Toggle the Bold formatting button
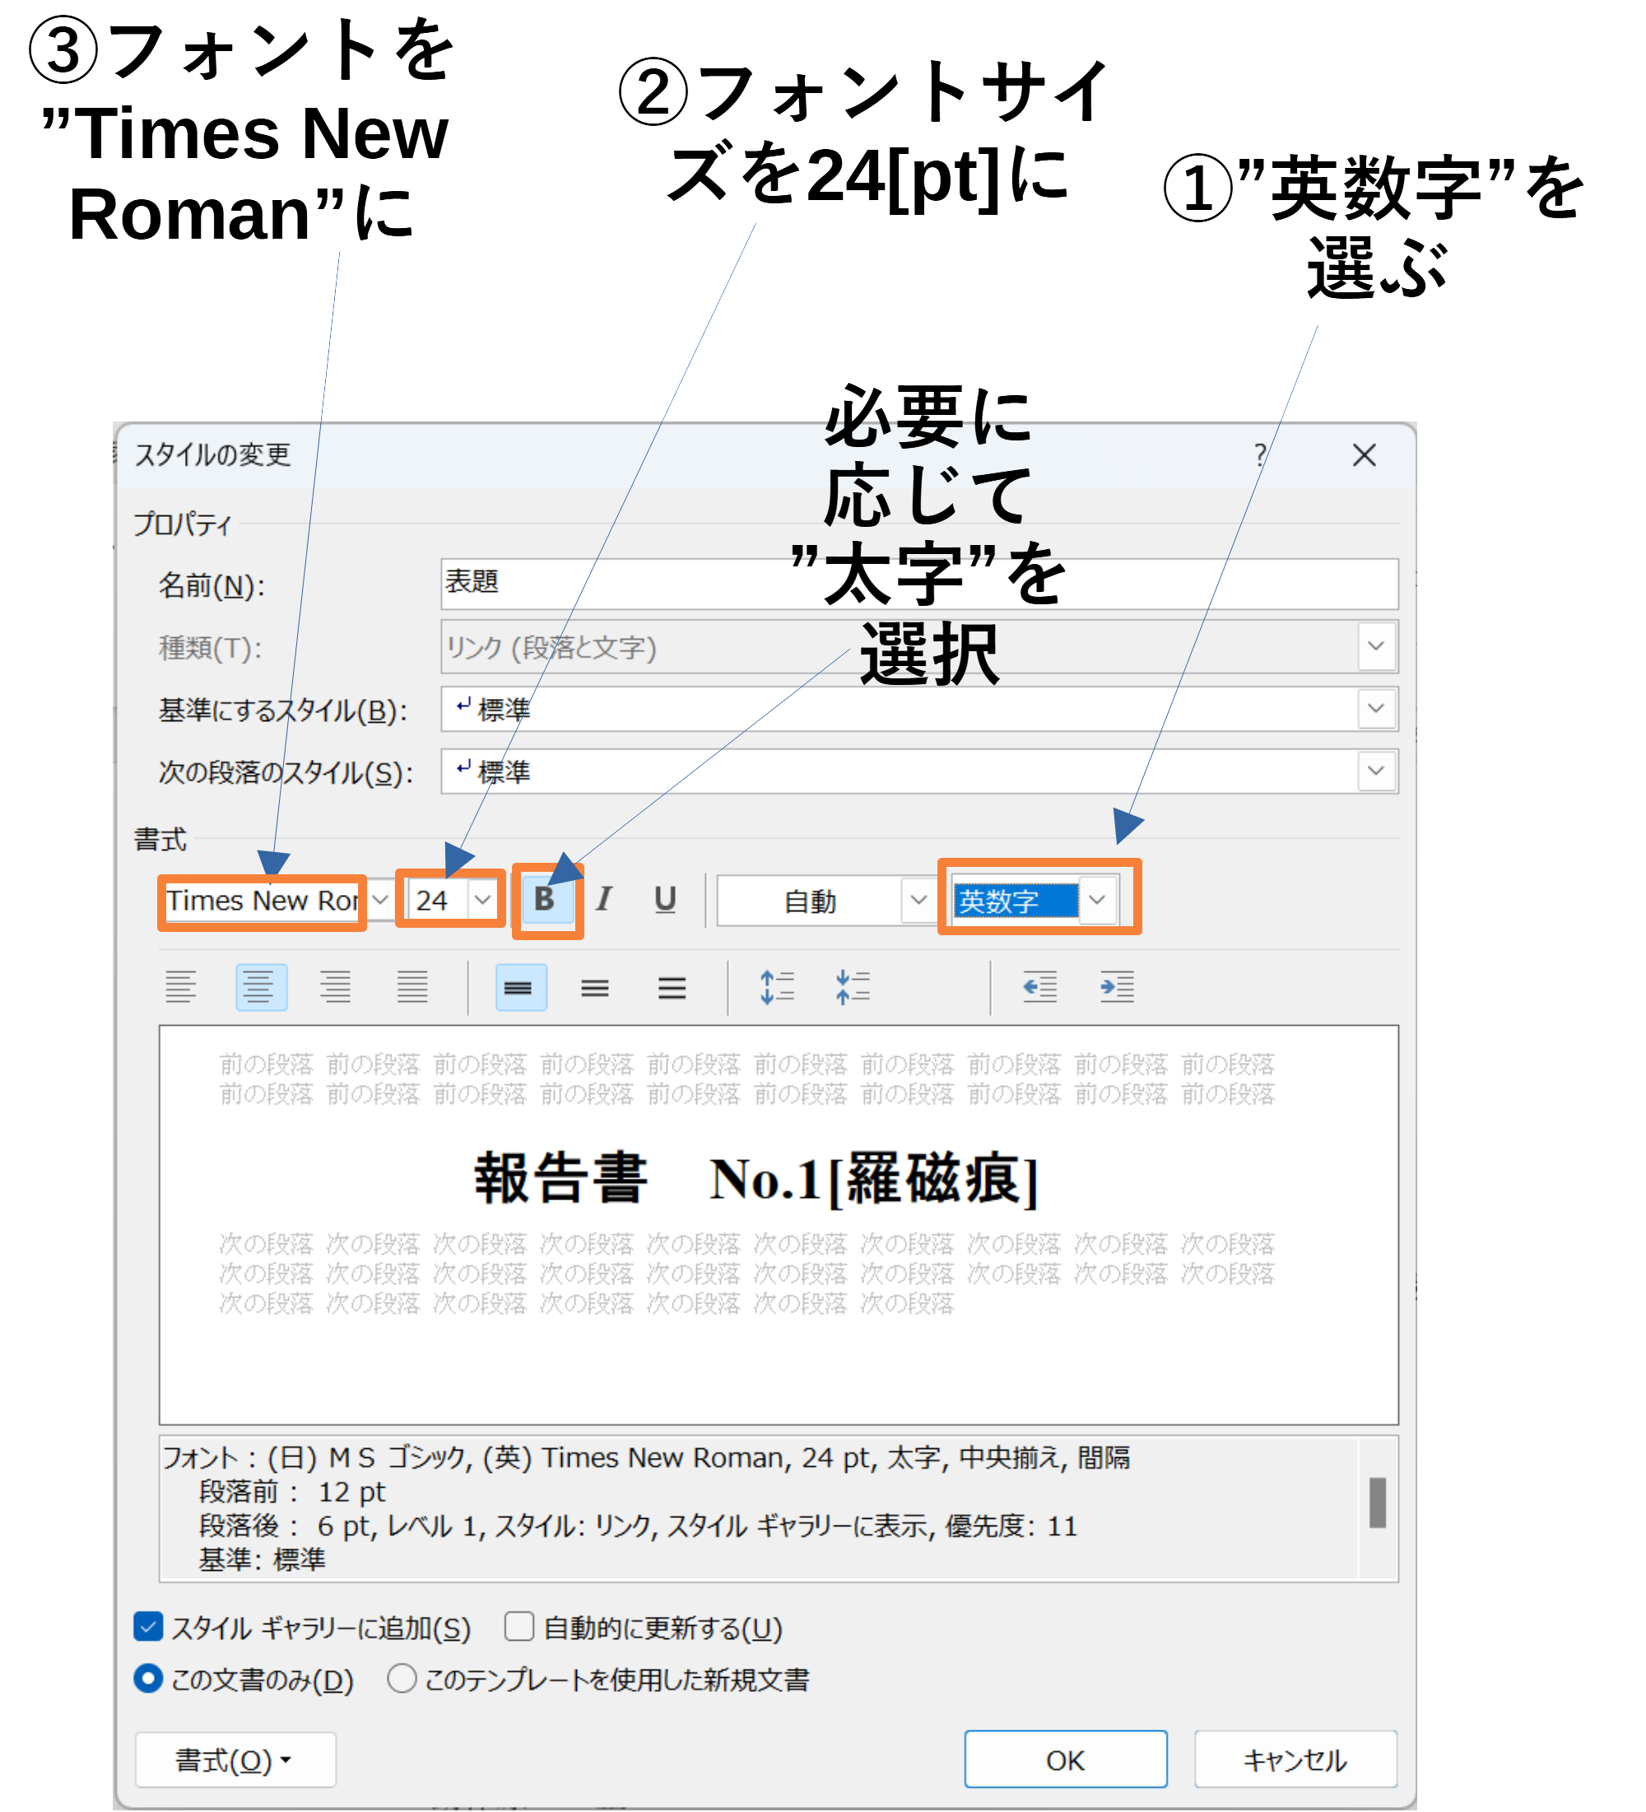The height and width of the screenshot is (1812, 1646). (546, 900)
